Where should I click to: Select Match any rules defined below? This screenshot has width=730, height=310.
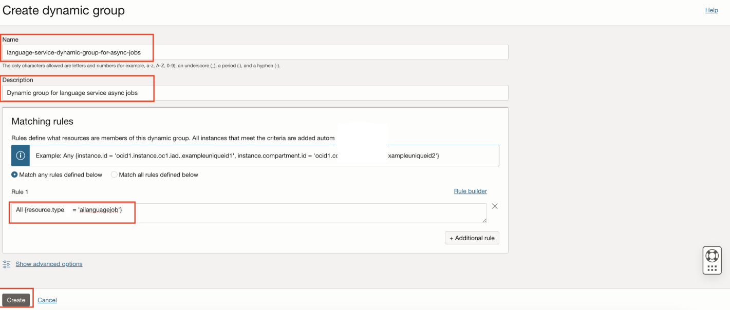pos(14,175)
